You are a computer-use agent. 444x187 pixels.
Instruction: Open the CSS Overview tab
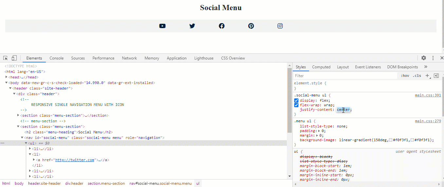(x=233, y=58)
